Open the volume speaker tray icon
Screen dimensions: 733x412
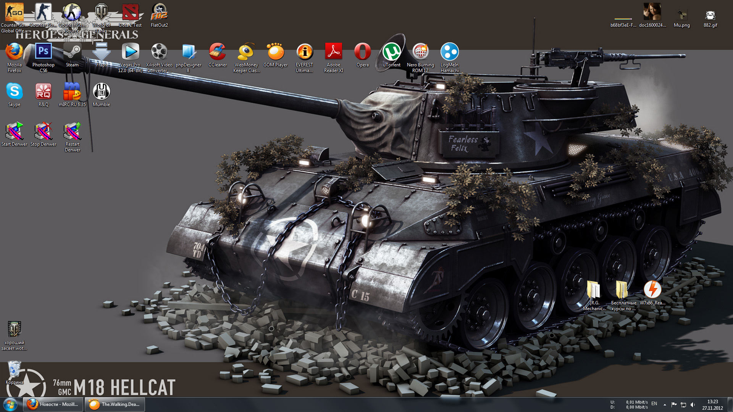pos(693,404)
